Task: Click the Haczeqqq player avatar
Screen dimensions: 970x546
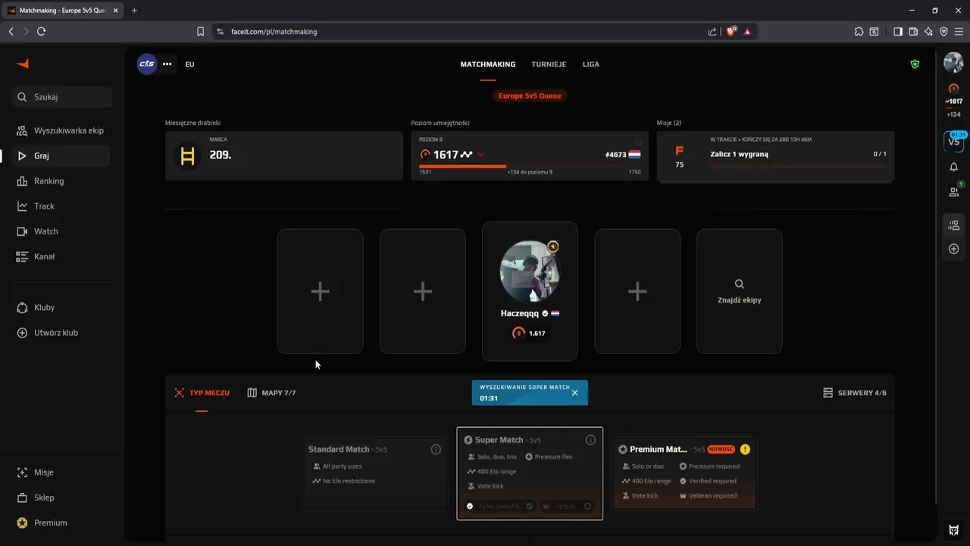Action: coord(530,271)
